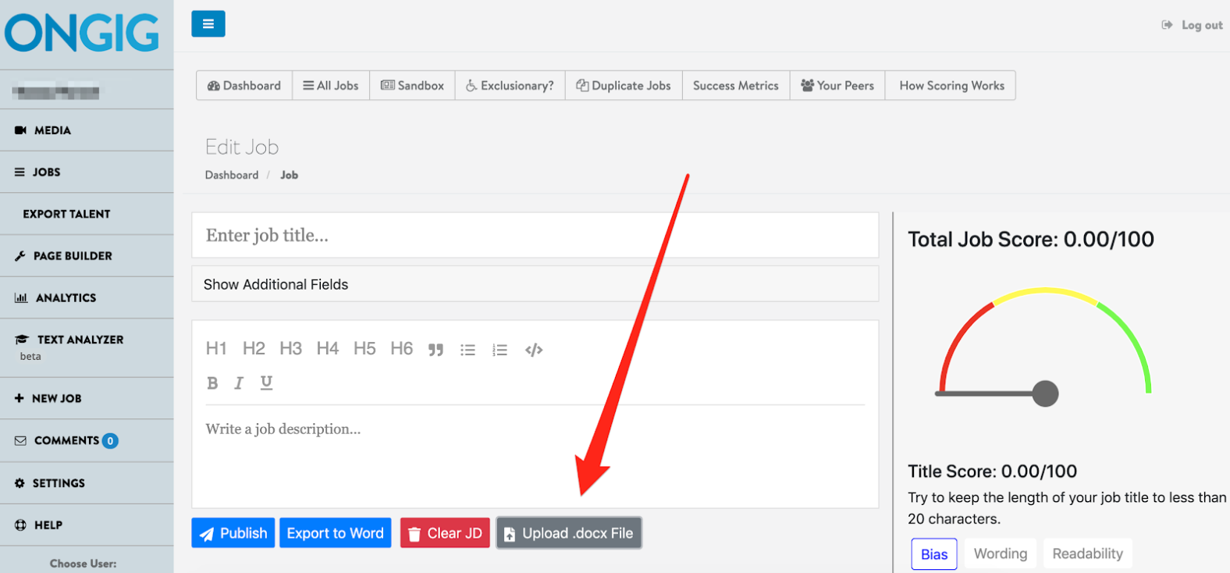Open the Your Peers tab
This screenshot has height=573, width=1230.
pos(837,86)
